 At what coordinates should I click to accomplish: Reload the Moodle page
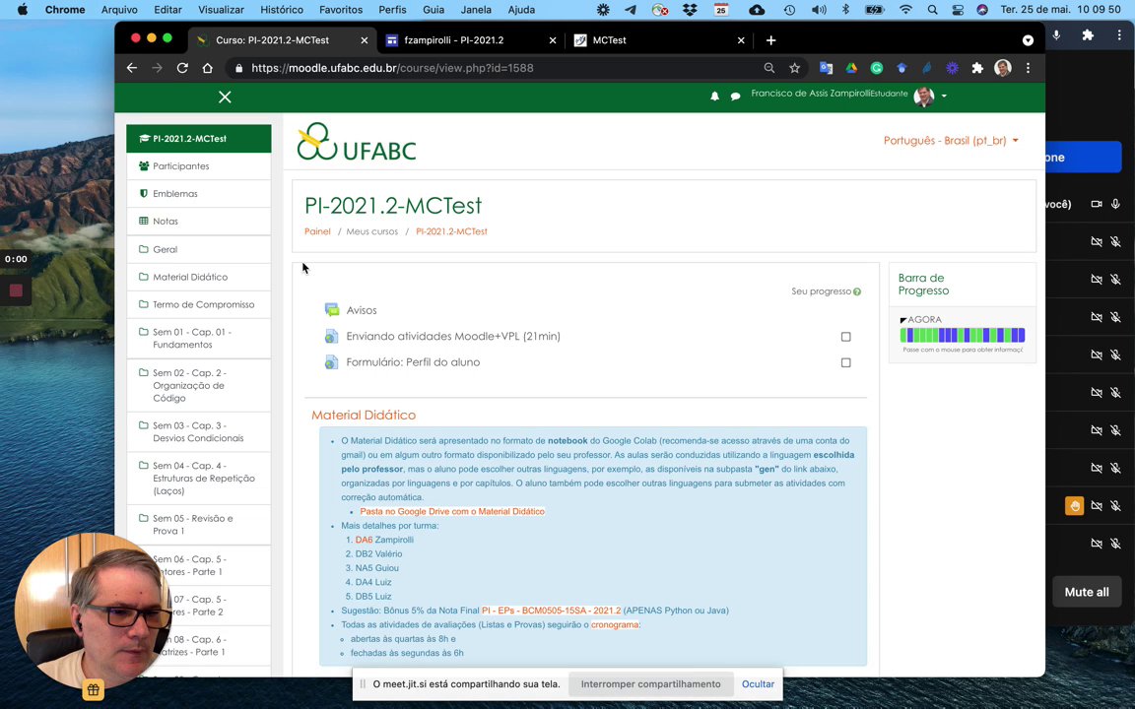click(x=182, y=68)
